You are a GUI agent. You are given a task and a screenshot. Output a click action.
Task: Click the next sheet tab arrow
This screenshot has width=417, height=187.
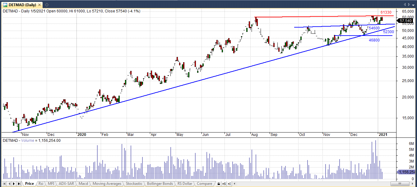[14, 184]
